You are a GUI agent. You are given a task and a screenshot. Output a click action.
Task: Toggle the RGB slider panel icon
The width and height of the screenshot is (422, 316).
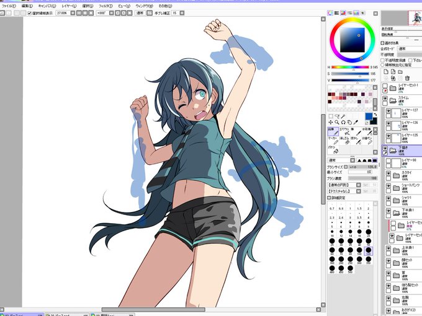click(x=336, y=13)
